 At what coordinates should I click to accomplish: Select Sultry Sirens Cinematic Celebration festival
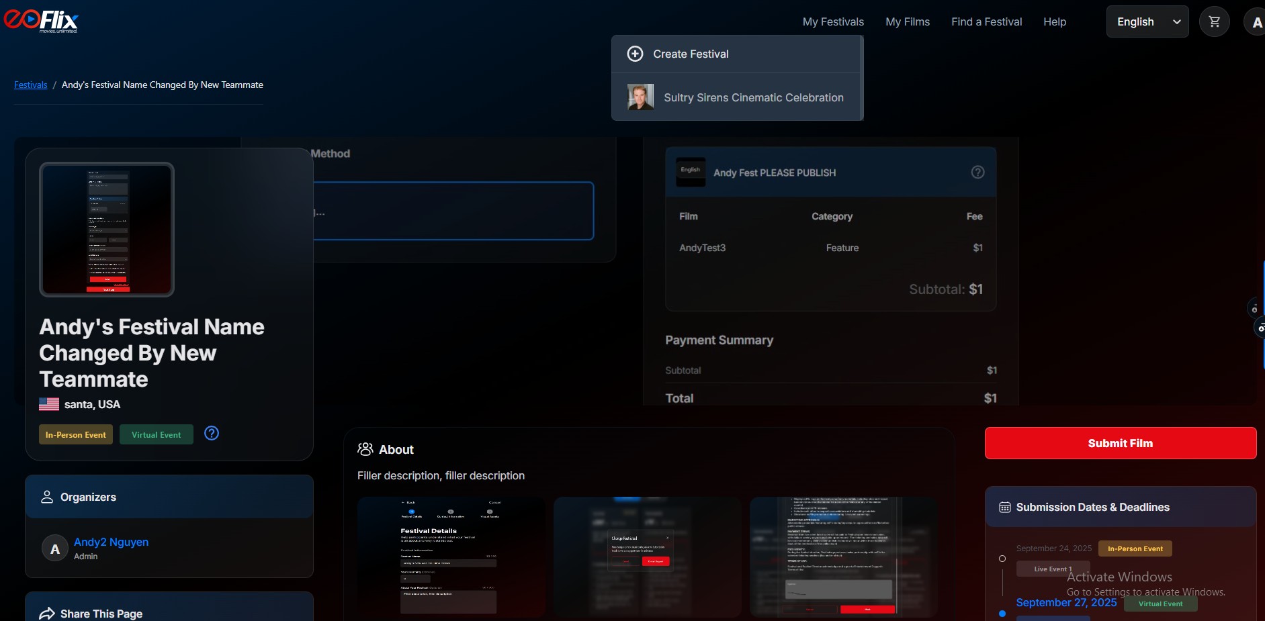click(x=736, y=97)
